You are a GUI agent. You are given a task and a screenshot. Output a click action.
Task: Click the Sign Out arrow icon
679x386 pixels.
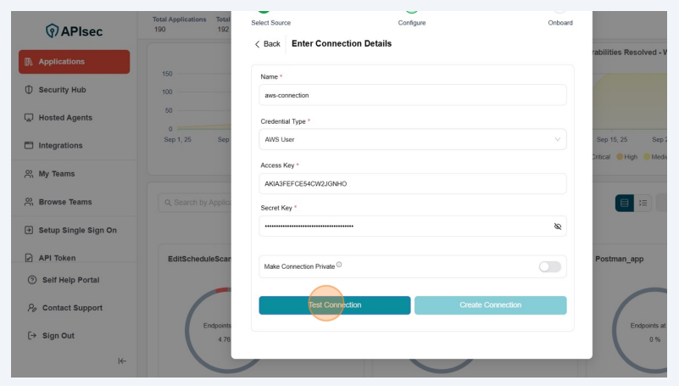(32, 336)
